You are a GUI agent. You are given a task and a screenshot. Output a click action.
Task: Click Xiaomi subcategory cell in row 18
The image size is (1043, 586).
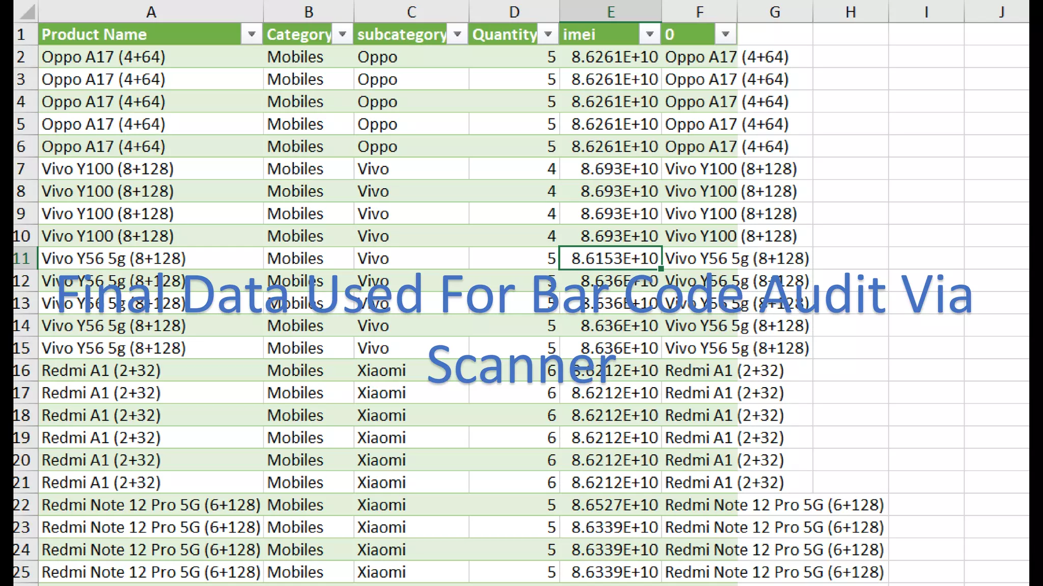click(410, 415)
